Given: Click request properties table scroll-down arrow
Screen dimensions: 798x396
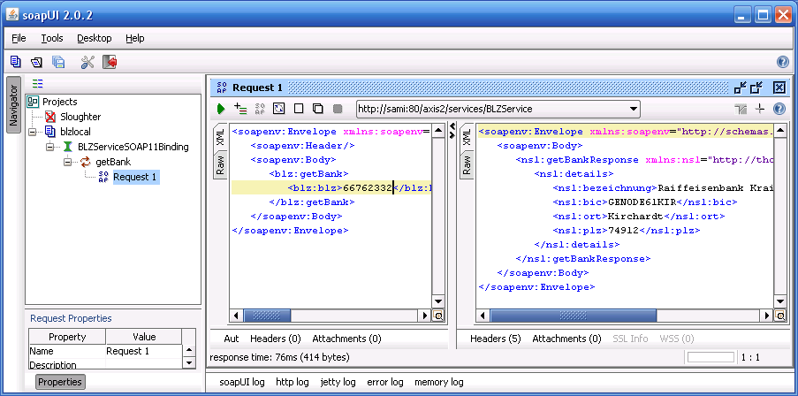Looking at the screenshot, I should (189, 362).
